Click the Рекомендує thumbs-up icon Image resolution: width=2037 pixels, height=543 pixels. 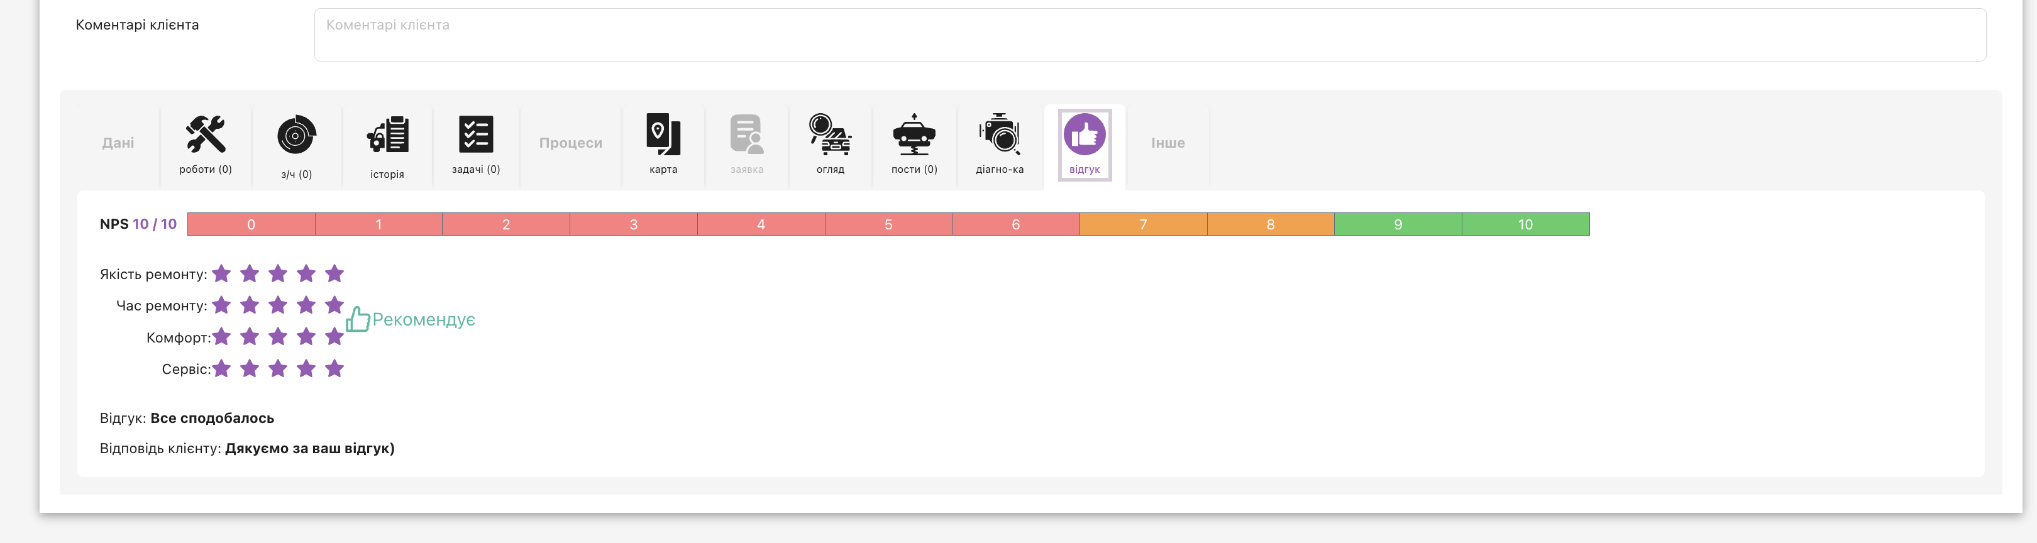coord(358,319)
